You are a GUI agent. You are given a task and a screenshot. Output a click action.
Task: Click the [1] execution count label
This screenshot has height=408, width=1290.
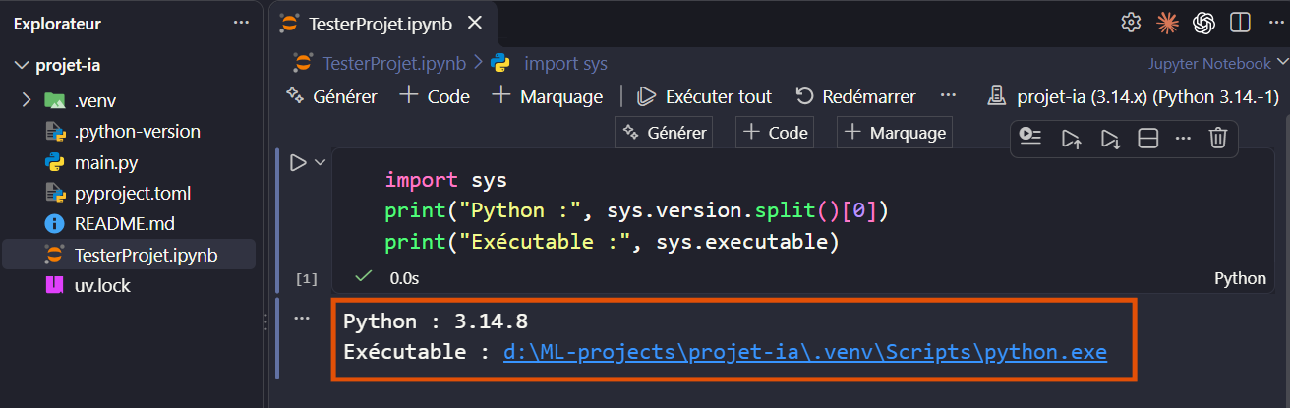click(307, 279)
